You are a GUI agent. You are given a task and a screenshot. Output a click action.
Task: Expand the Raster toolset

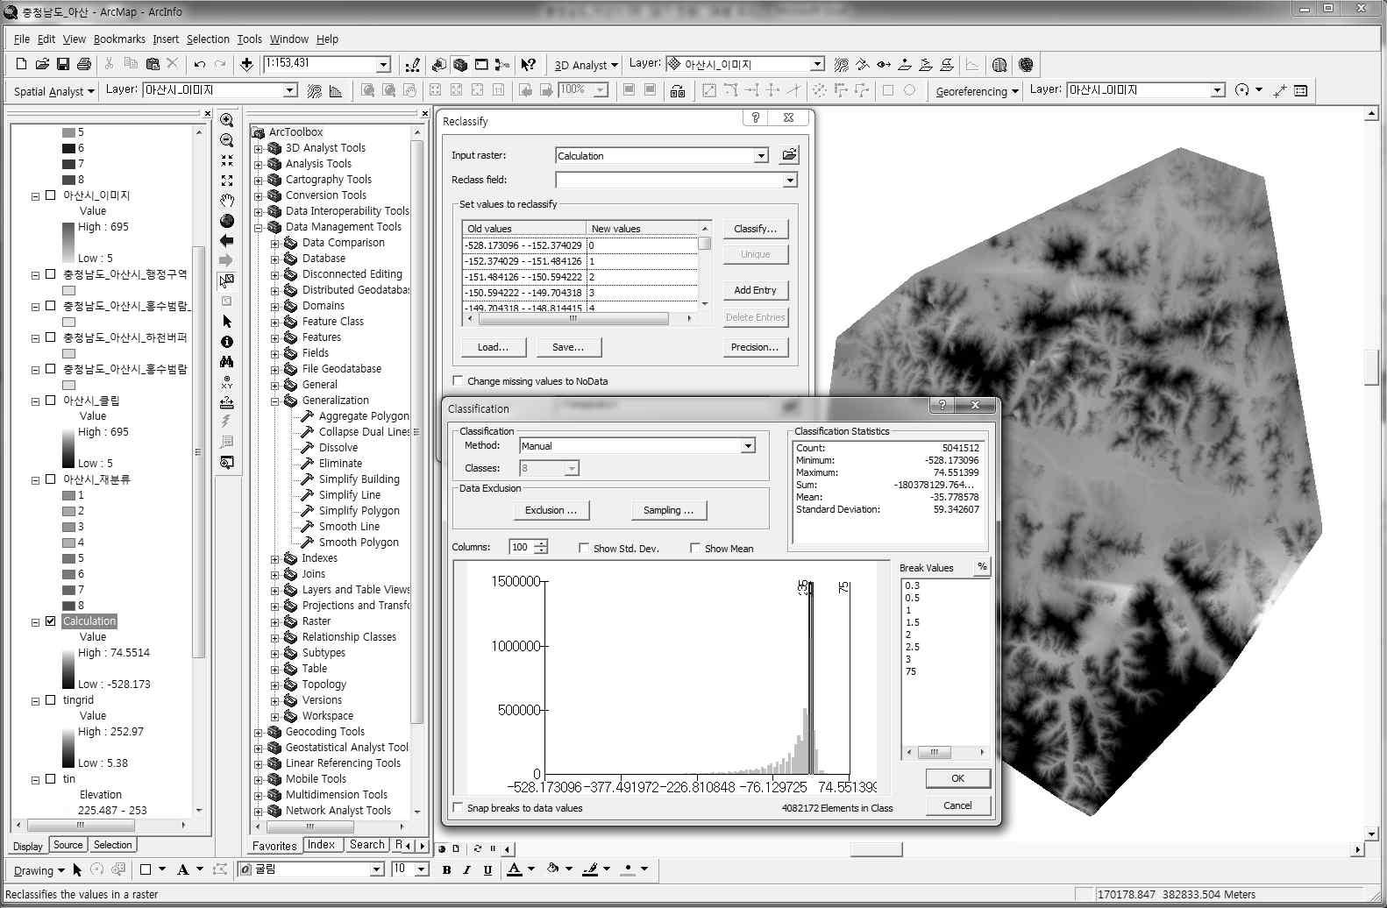[275, 621]
